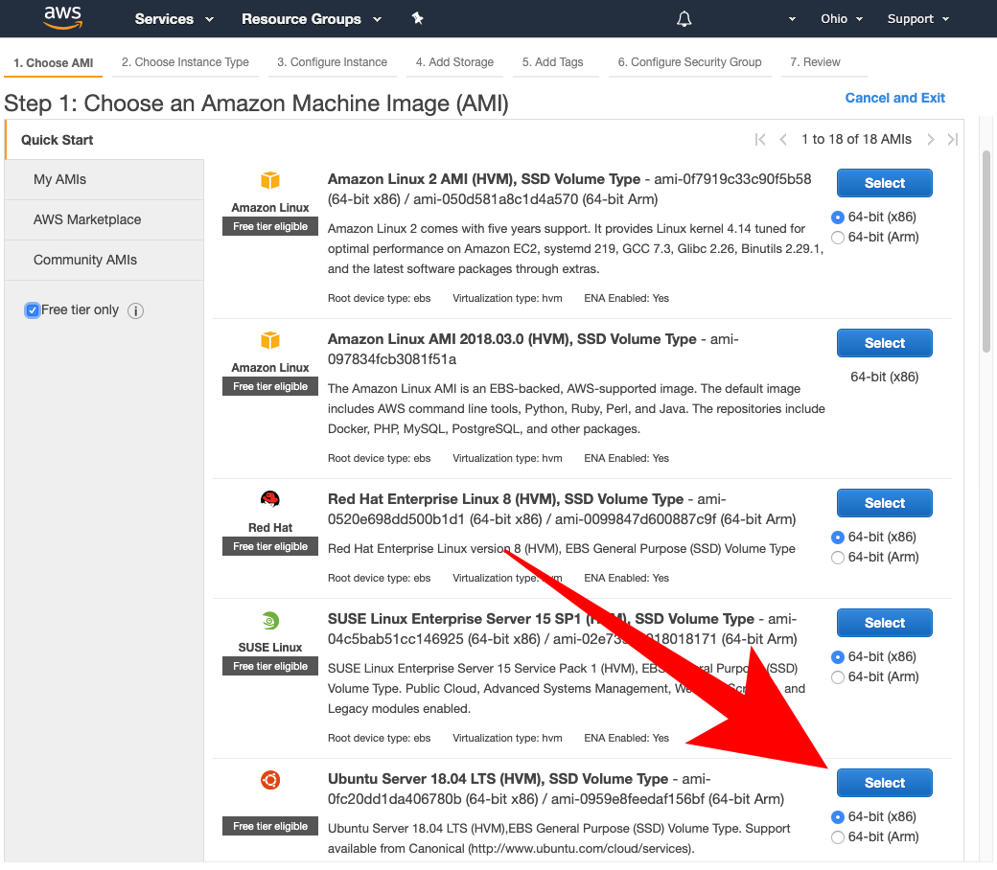Select Red Hat Enterprise Linux 8
Viewport: 997px width, 870px height.
click(x=885, y=503)
